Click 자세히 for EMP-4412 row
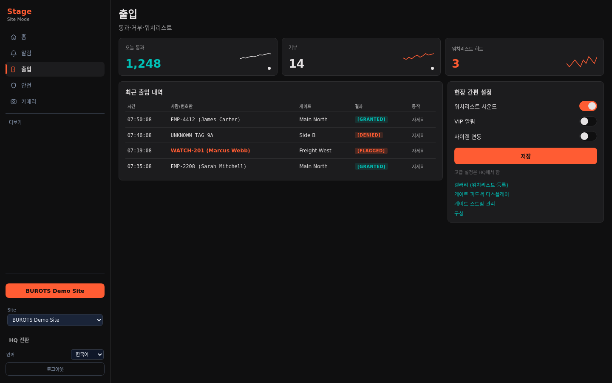Screen dimensions: 612x383 coord(418,120)
